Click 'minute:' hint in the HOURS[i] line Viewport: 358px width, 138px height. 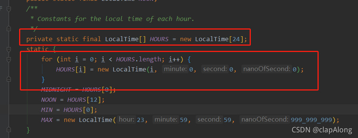click(x=175, y=69)
